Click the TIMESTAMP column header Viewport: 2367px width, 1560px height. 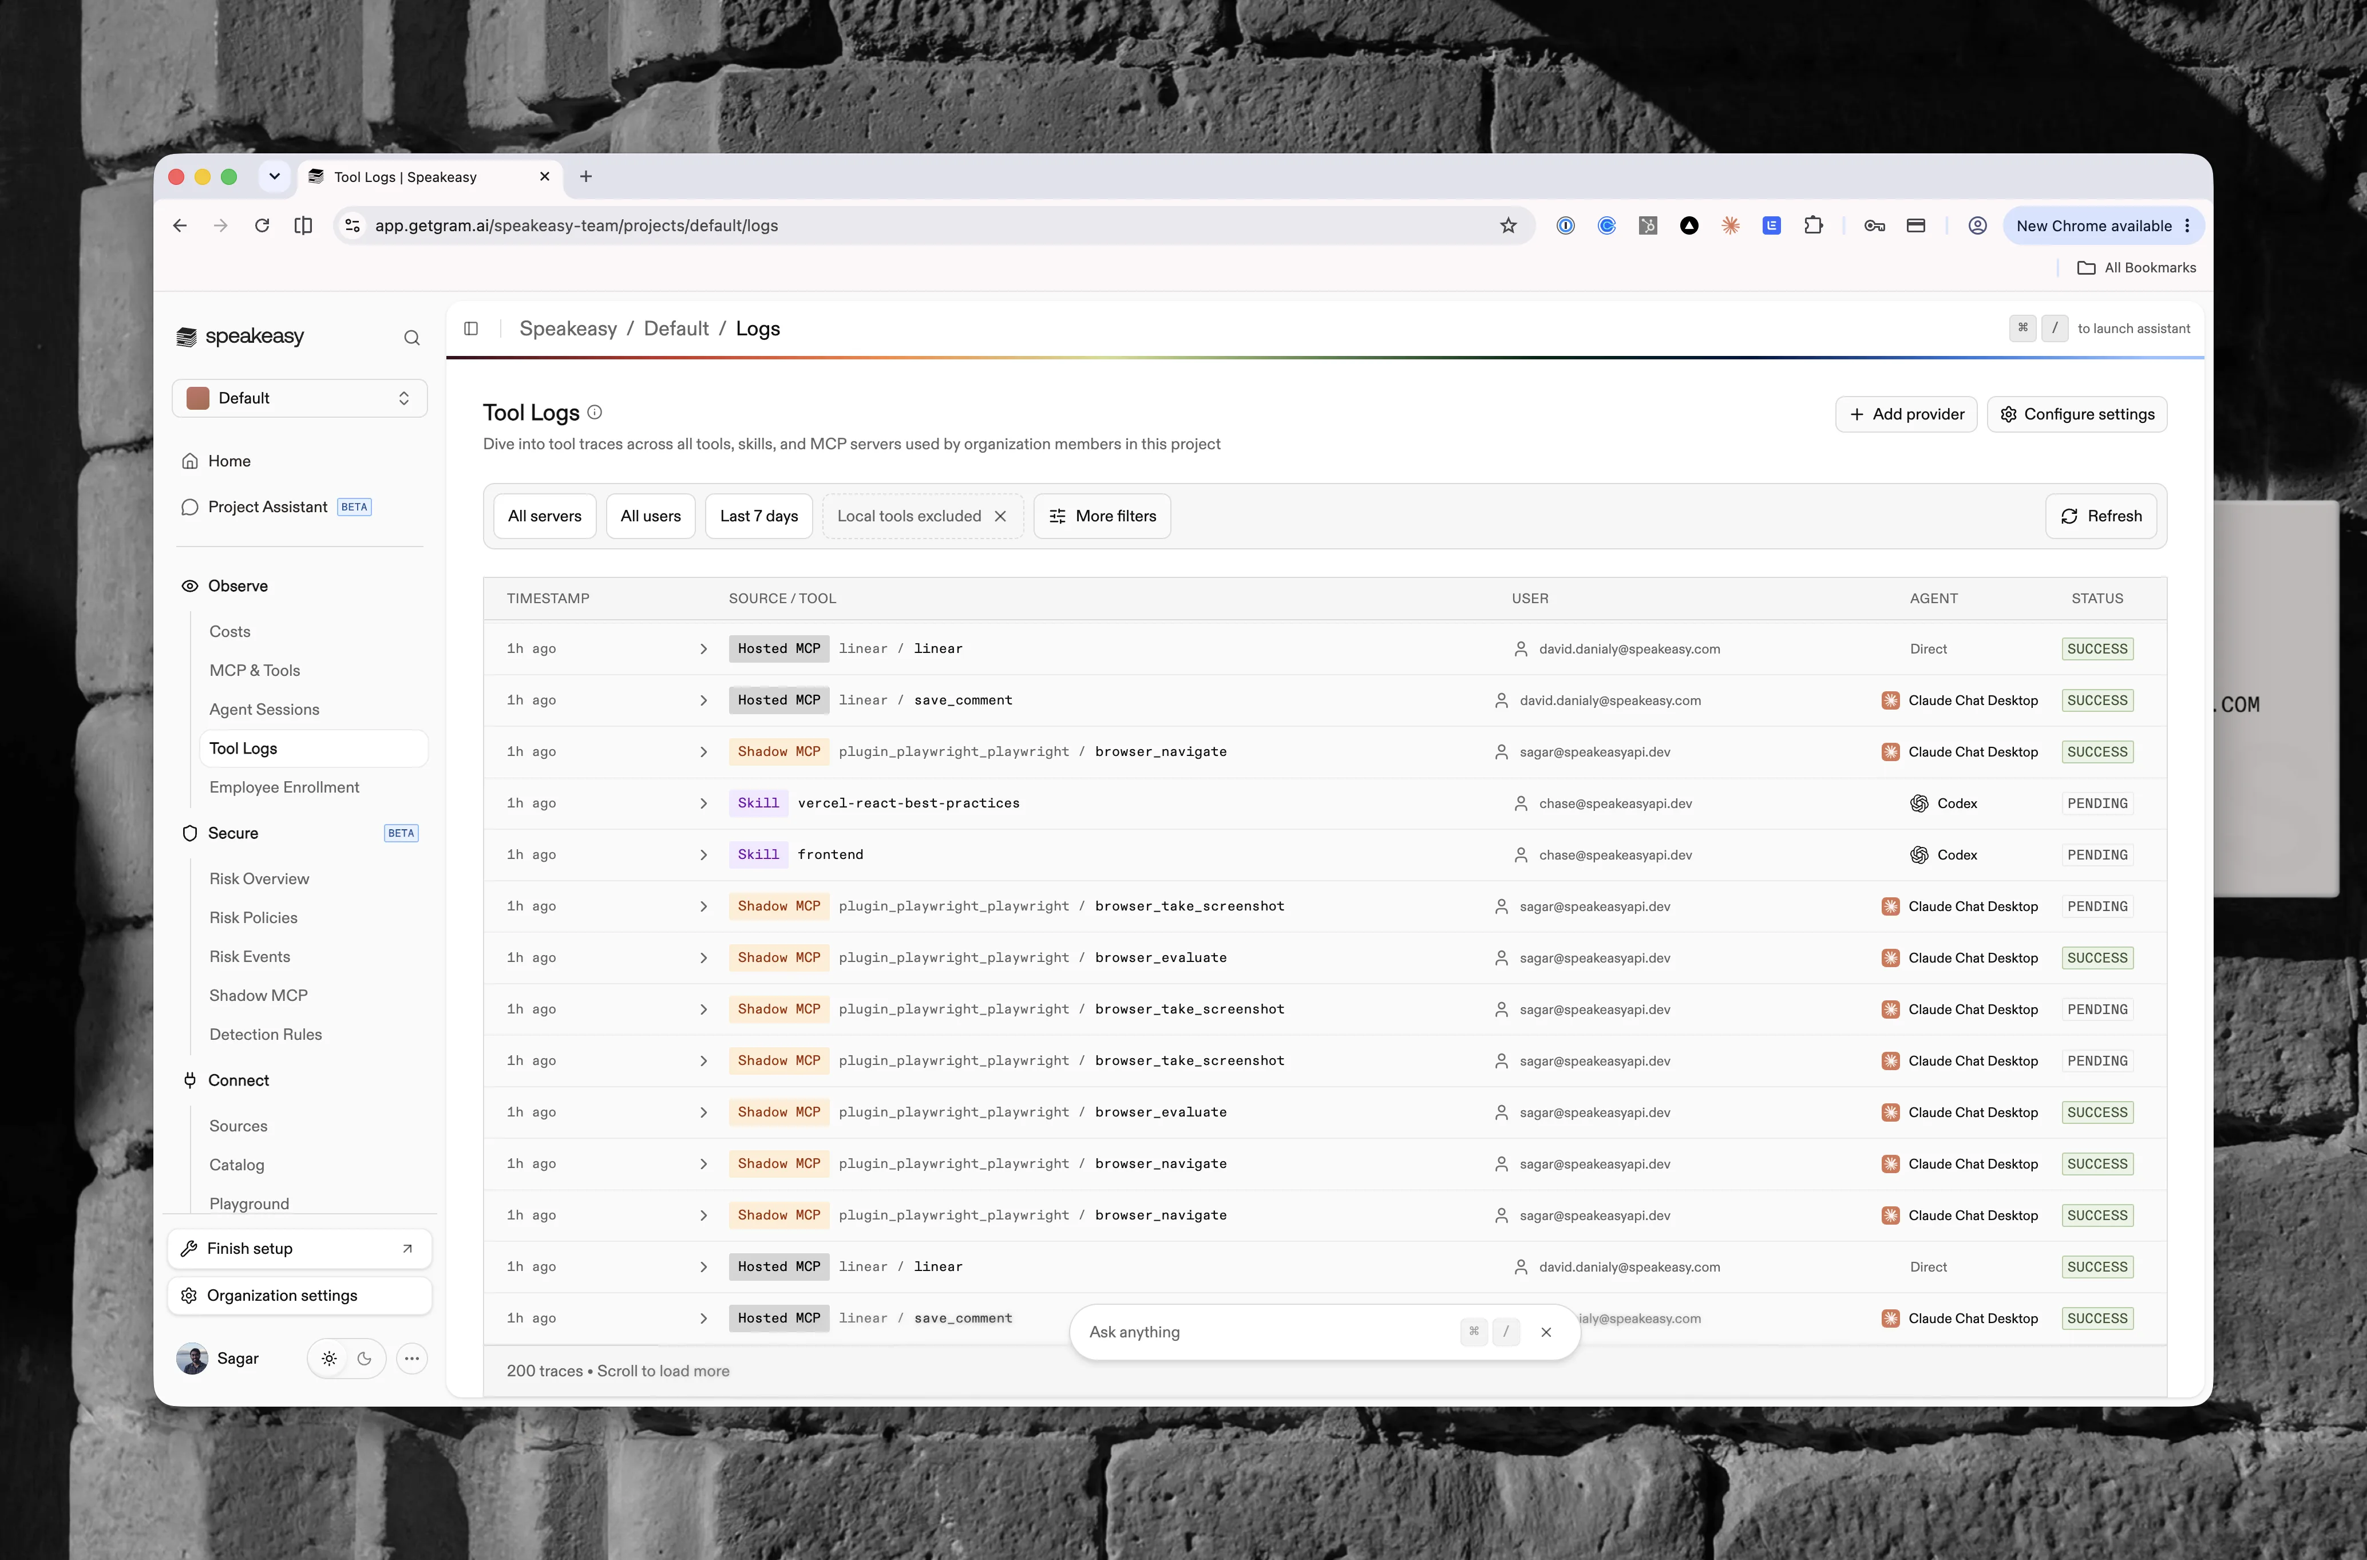(548, 598)
